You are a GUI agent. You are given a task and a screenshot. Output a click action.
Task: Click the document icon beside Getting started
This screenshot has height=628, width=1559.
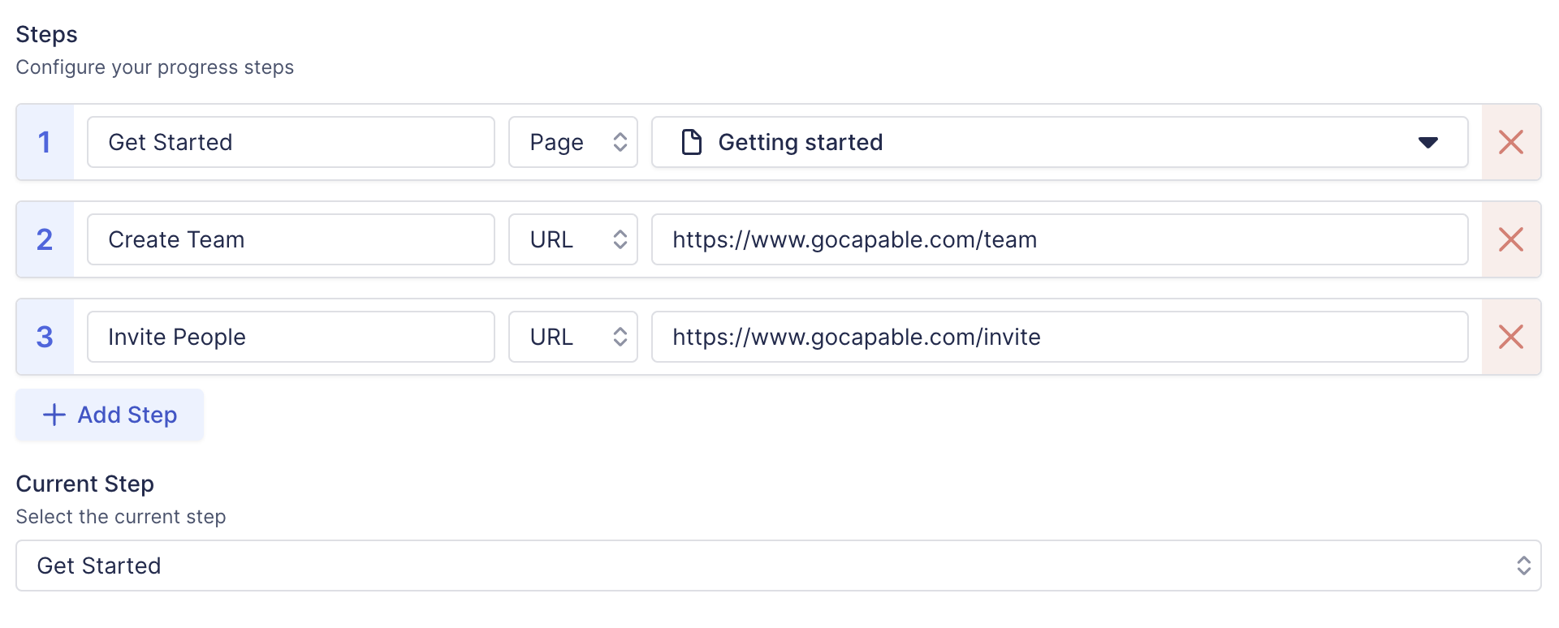point(691,142)
